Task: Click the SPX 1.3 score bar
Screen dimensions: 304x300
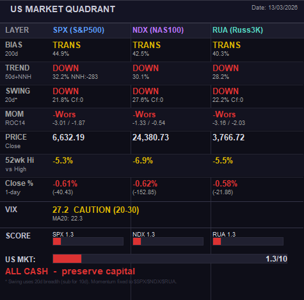Action: (x=88, y=242)
